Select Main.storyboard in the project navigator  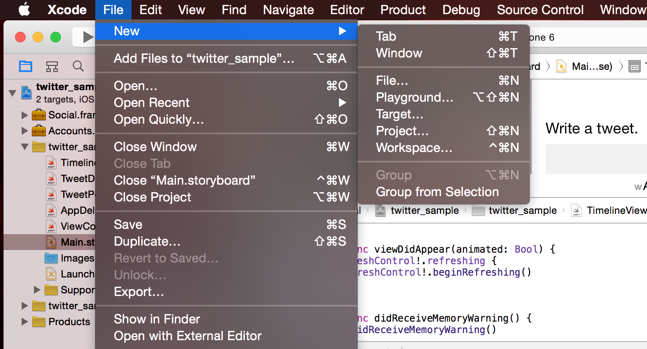coord(71,242)
